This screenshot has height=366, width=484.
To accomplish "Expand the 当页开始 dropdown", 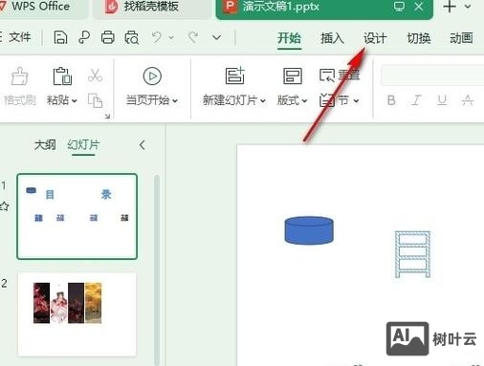I will [x=175, y=101].
